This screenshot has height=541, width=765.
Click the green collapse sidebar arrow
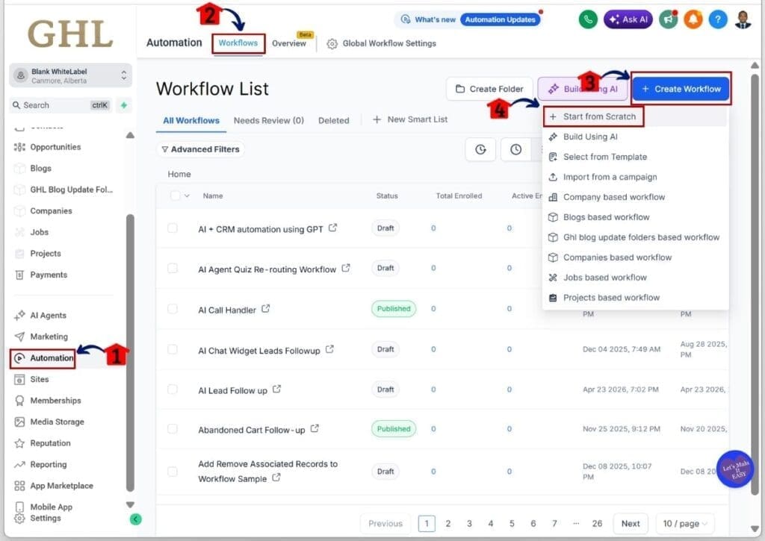136,519
